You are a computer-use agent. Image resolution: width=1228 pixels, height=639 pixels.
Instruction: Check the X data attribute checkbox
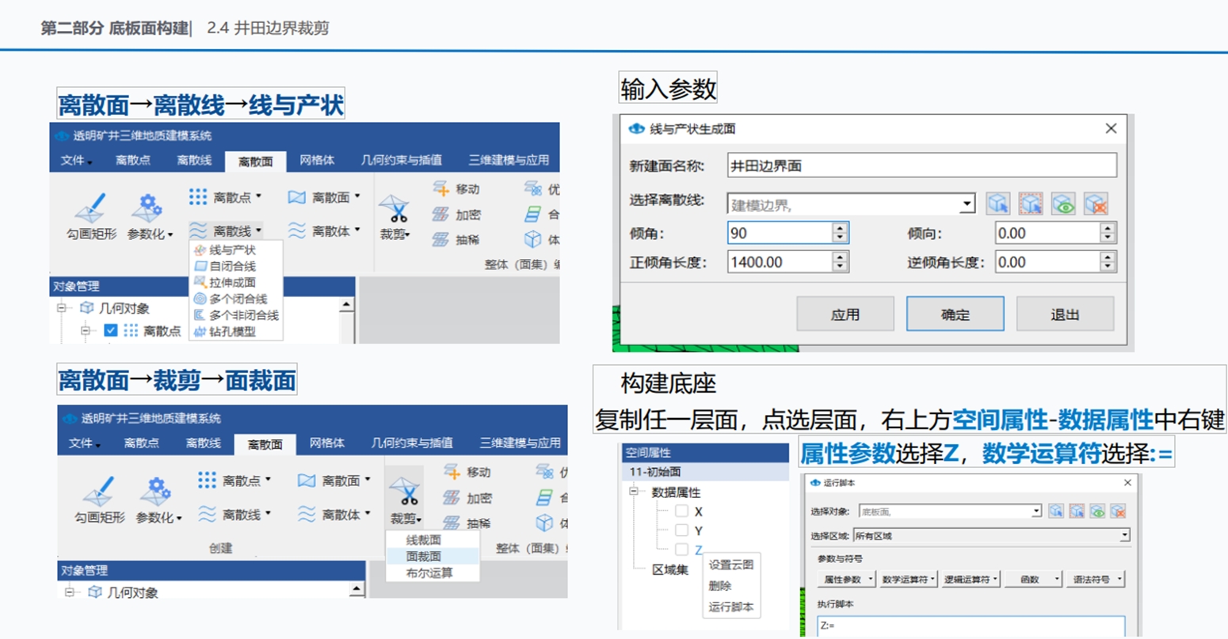[x=681, y=512]
